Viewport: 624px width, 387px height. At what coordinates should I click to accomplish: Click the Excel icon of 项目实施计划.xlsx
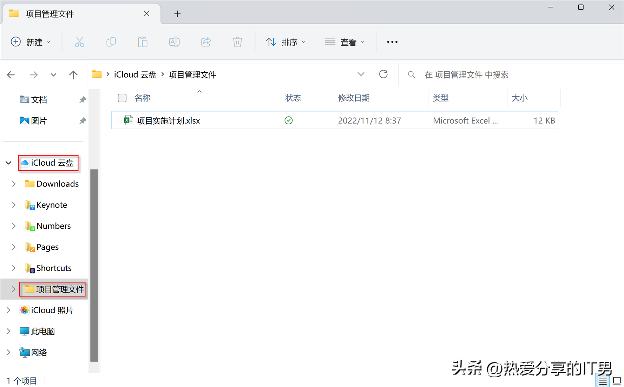[x=128, y=120]
